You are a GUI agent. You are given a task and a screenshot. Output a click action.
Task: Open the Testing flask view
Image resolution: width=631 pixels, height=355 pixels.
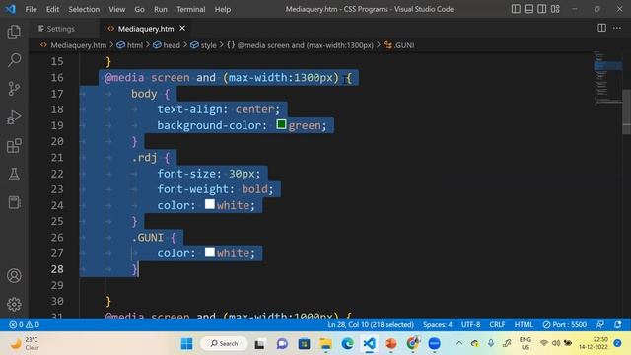[x=14, y=174]
